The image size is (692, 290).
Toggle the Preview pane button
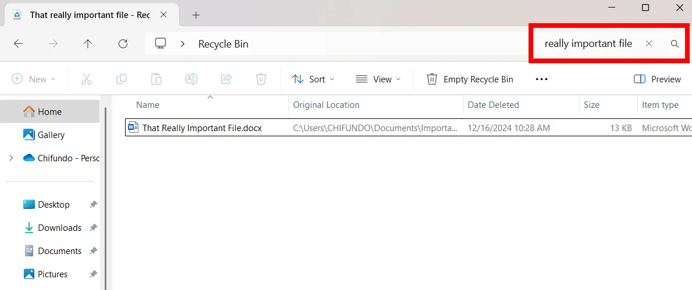pyautogui.click(x=657, y=79)
